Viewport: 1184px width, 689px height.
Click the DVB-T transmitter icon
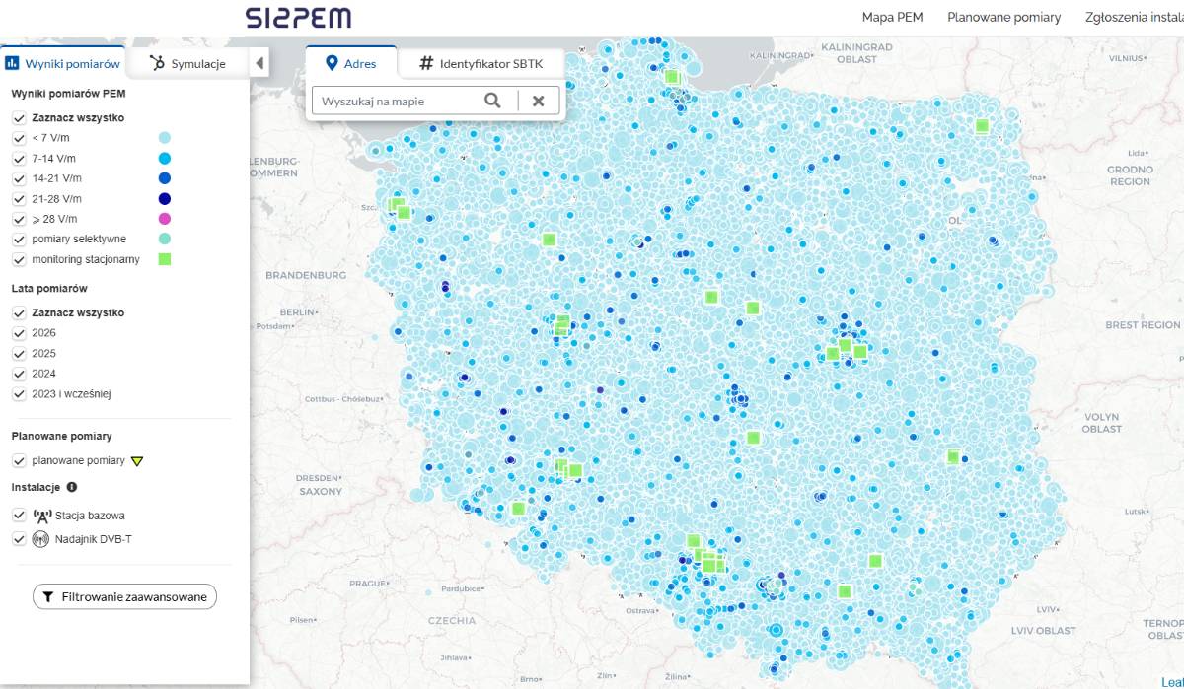41,539
